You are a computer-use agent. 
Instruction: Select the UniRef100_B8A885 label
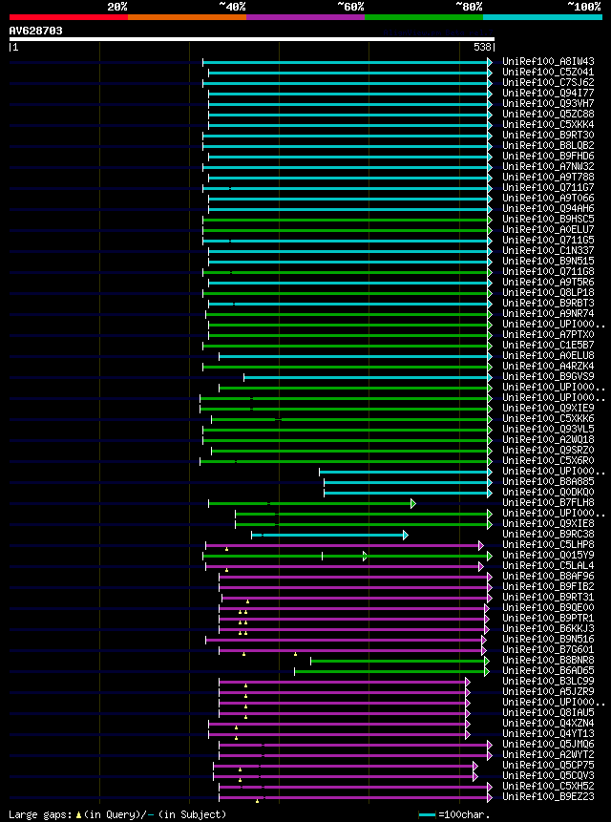tap(548, 482)
